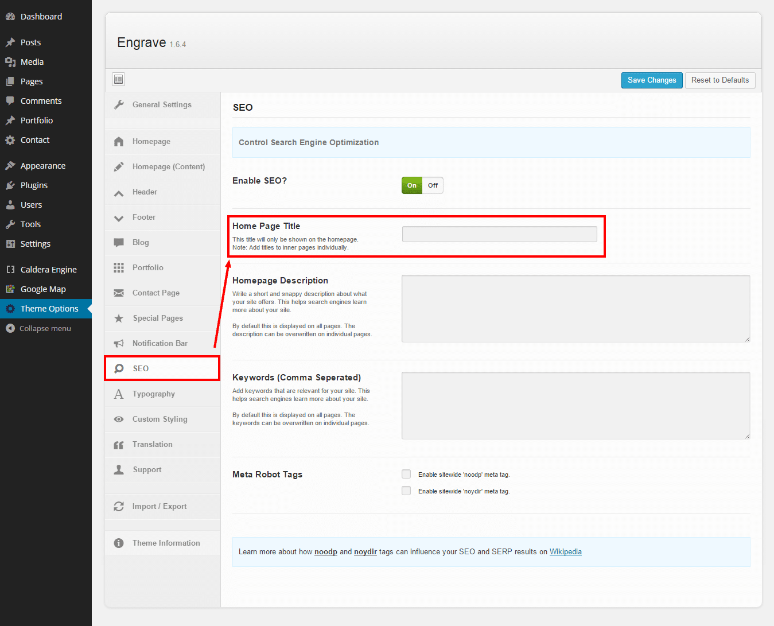This screenshot has width=774, height=626.
Task: Click the house icon next to Homepage
Action: pos(119,142)
